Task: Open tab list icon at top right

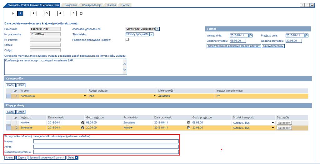Action: click(x=312, y=5)
